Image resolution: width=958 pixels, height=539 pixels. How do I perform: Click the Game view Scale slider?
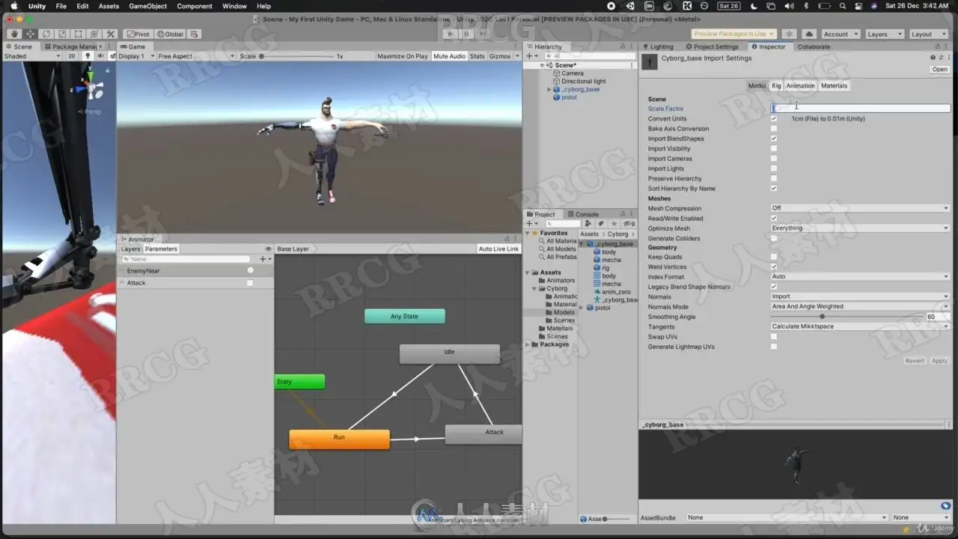click(296, 56)
